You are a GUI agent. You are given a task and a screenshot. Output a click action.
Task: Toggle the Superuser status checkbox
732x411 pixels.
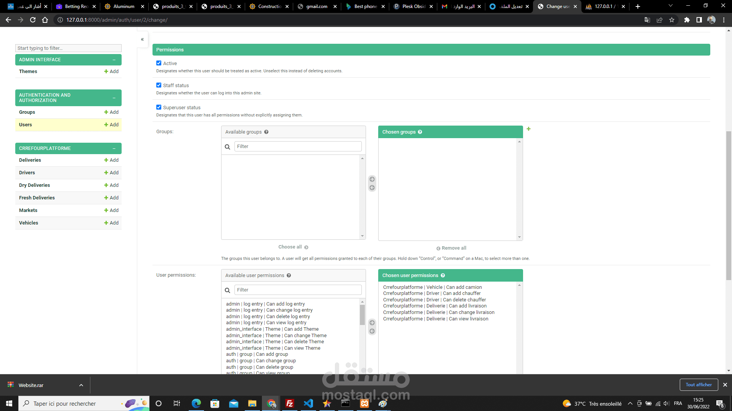[159, 107]
